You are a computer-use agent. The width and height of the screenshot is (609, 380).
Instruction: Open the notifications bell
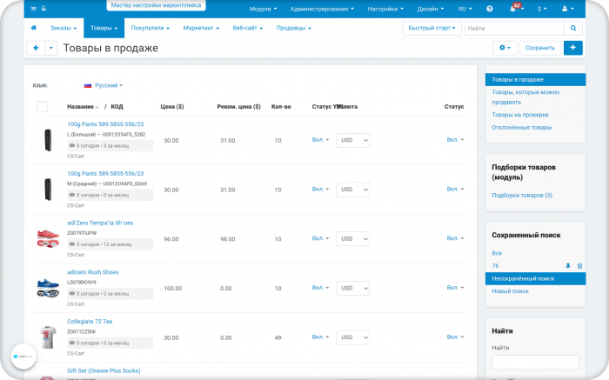(x=513, y=9)
